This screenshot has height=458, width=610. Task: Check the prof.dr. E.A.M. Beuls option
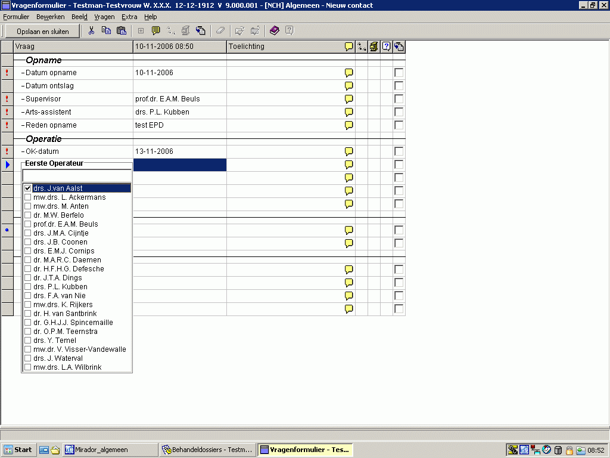[x=28, y=224]
